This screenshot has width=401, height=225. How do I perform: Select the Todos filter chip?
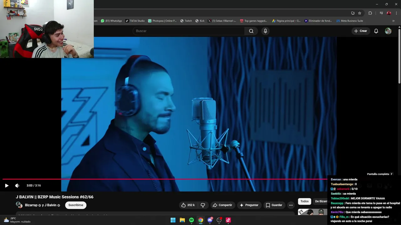305,201
